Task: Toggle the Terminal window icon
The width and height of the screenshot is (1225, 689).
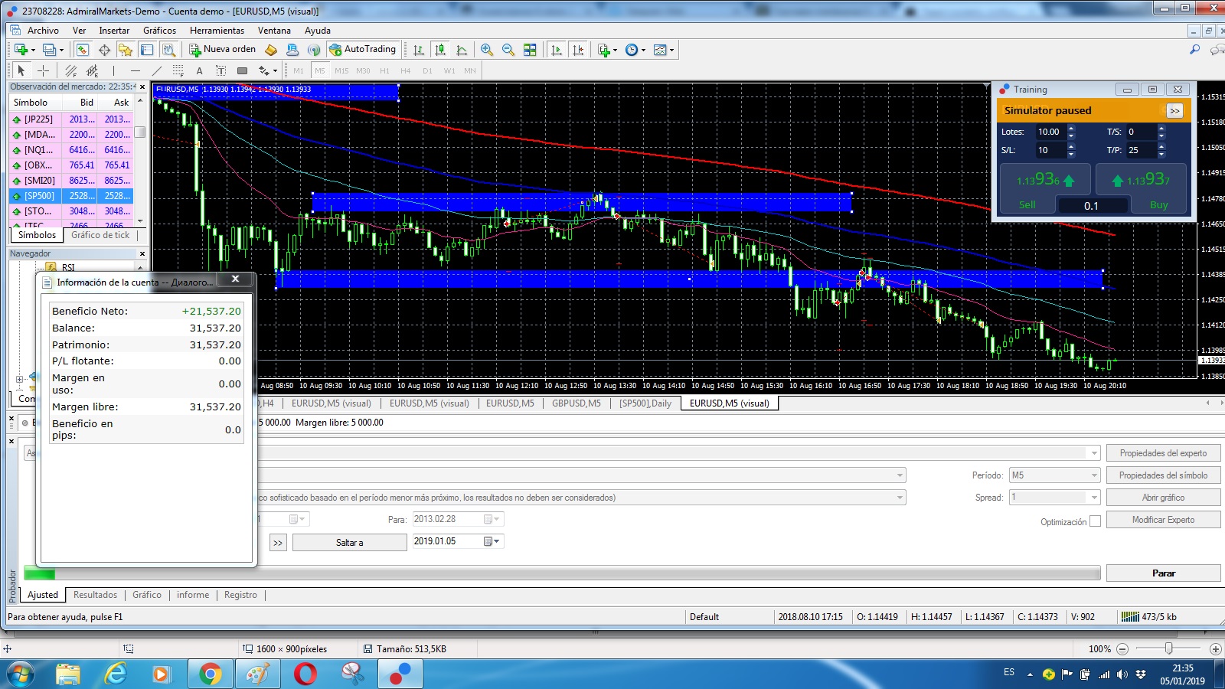Action: (x=147, y=50)
